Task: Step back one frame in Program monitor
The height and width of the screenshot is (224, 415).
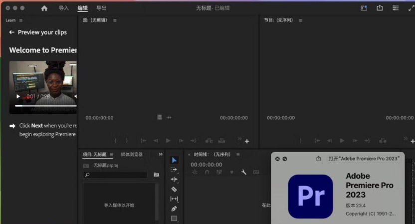Action: point(330,141)
